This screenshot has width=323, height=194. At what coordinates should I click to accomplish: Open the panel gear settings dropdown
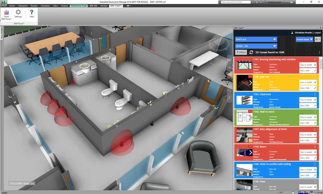click(318, 39)
